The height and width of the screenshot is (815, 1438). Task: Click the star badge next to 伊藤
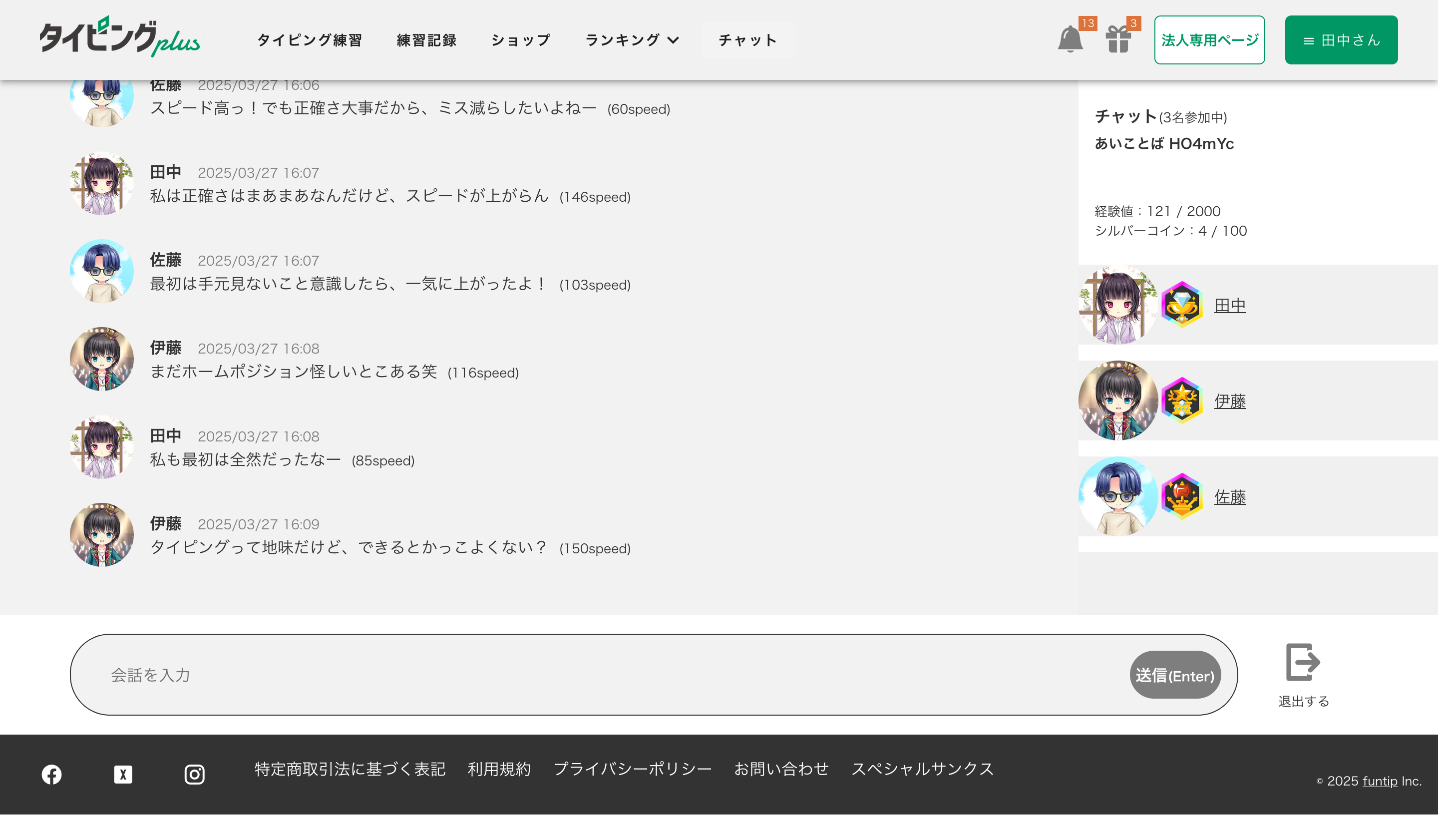[x=1182, y=401]
